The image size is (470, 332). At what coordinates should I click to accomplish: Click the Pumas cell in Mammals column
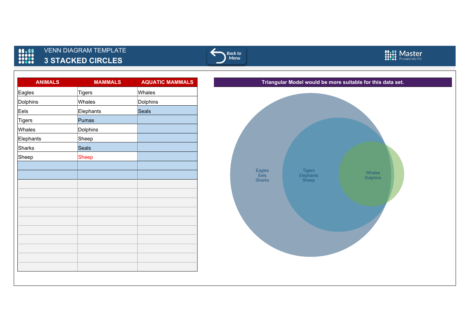pyautogui.click(x=107, y=120)
